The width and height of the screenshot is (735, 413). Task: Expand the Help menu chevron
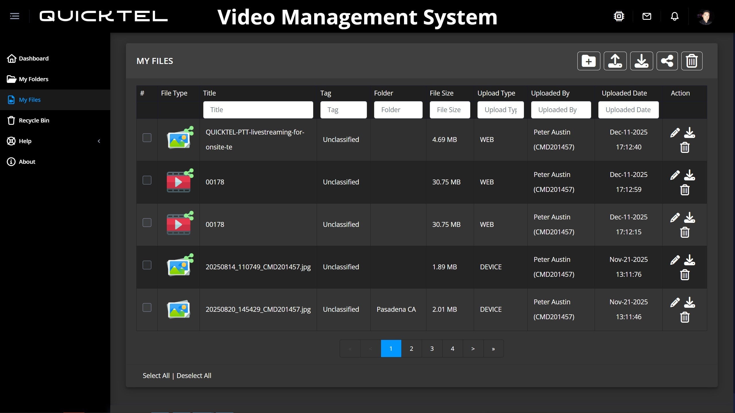[99, 141]
